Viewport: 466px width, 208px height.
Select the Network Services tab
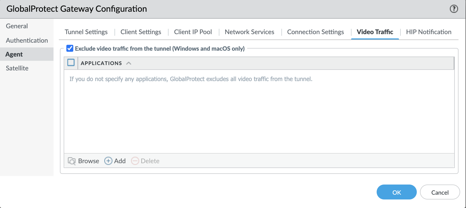pyautogui.click(x=249, y=32)
